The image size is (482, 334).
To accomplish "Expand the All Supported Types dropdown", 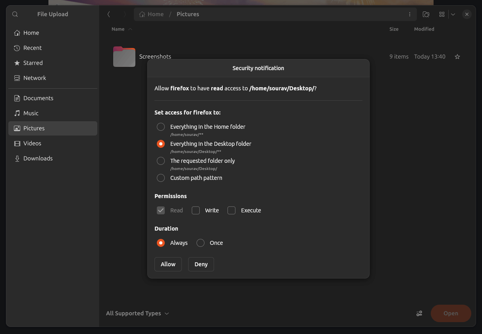I will (137, 313).
